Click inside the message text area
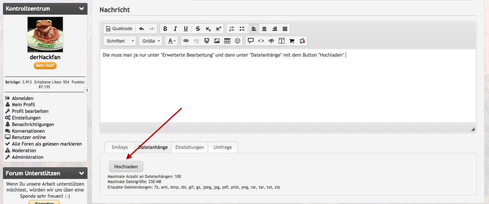489x204 pixels. 288,86
